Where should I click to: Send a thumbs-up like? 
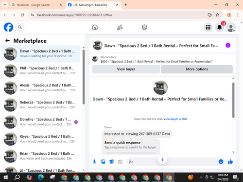(x=230, y=162)
